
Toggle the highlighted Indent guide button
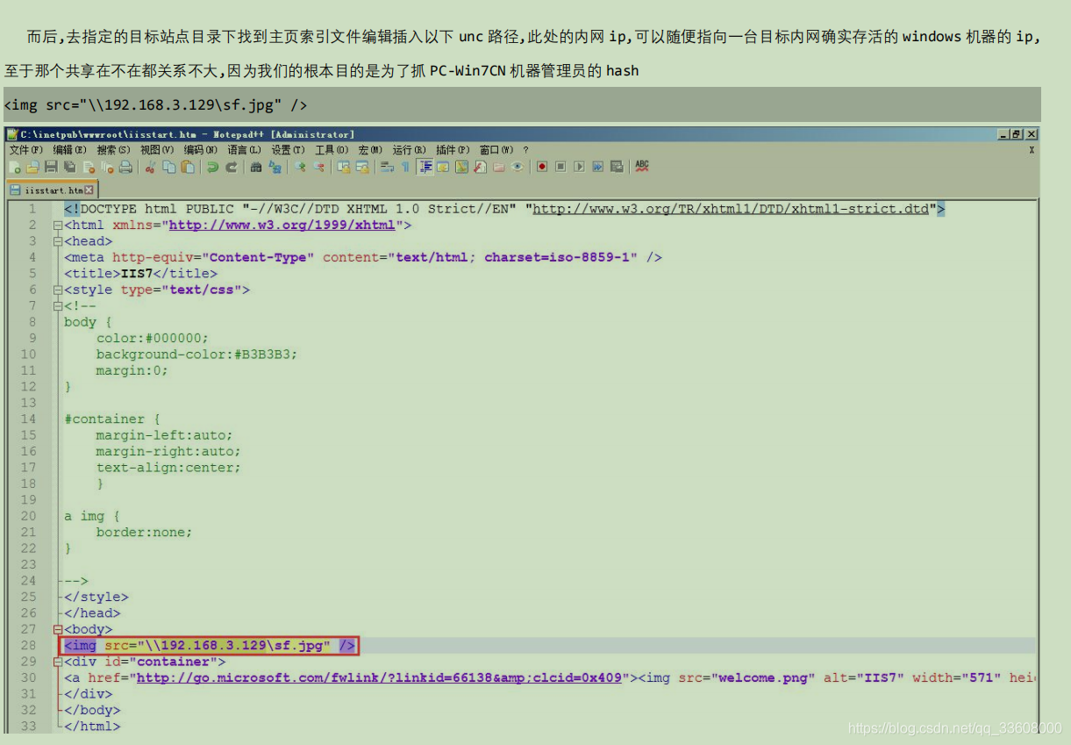(x=425, y=167)
